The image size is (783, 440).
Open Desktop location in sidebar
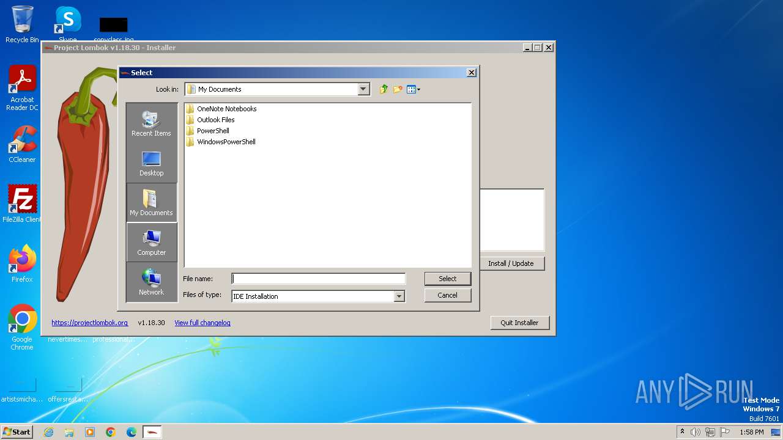151,163
